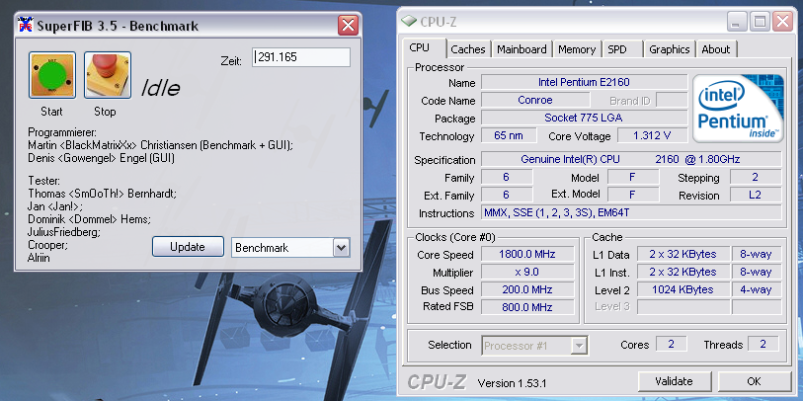The image size is (803, 401).
Task: Click the Multiplier value x 9.0
Action: click(x=527, y=272)
